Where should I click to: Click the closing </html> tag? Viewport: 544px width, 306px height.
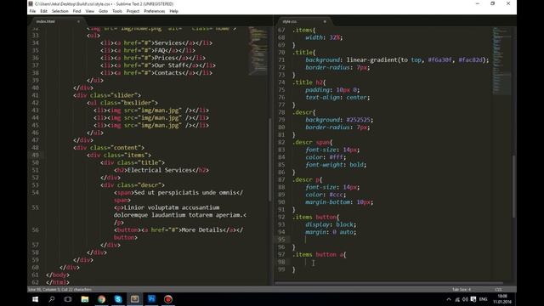click(58, 282)
